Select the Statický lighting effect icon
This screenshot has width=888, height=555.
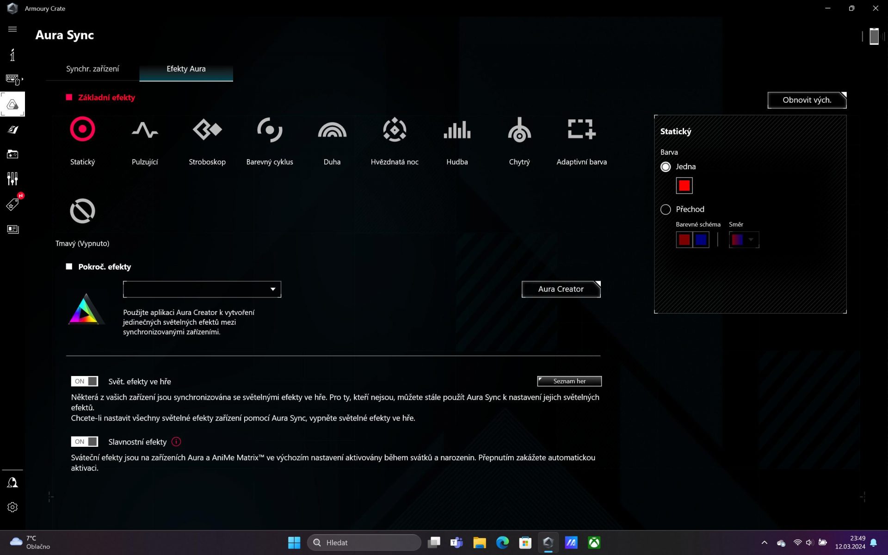(82, 129)
